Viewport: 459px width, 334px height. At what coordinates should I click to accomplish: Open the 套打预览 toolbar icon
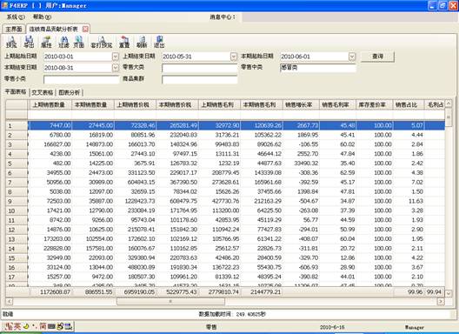pos(102,42)
